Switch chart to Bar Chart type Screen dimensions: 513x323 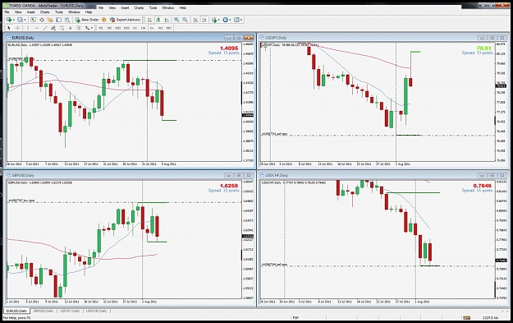[150, 20]
